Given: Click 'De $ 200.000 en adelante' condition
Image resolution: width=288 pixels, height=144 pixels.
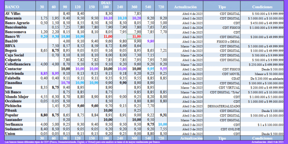Looking at the screenshot, I should [267, 78].
